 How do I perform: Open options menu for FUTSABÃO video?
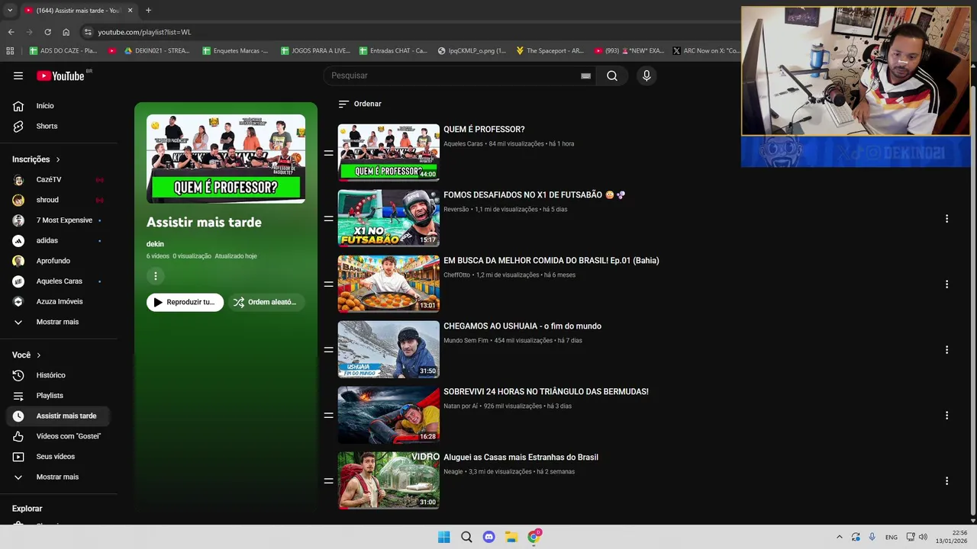tap(946, 219)
